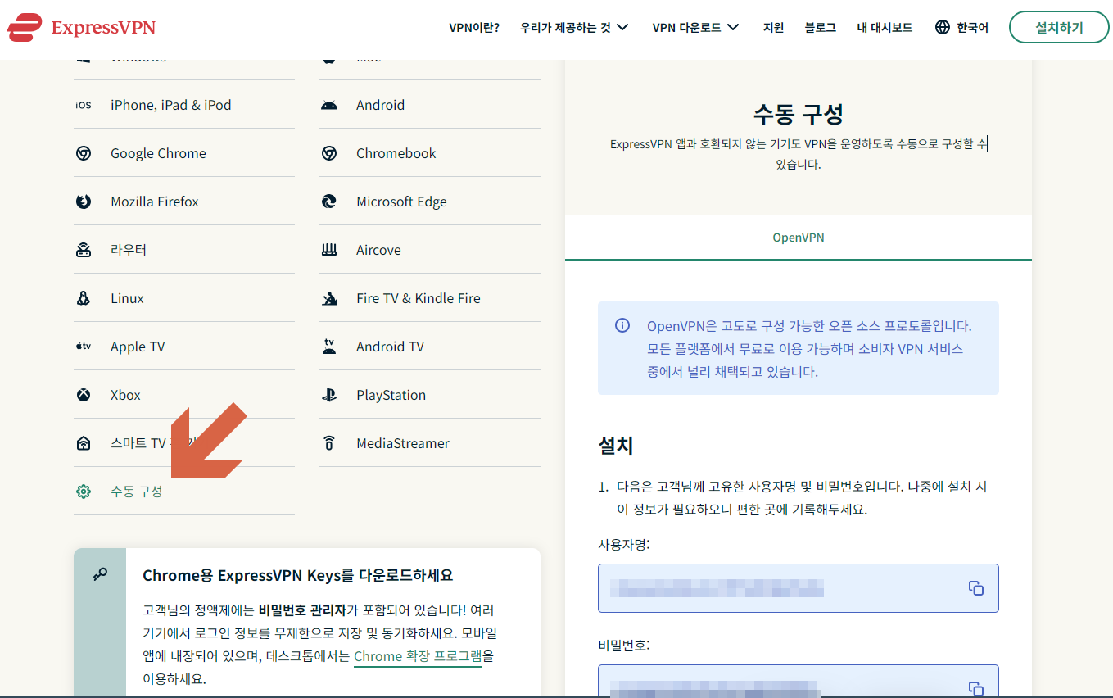Select the Mozilla Firefox setup option

[184, 202]
